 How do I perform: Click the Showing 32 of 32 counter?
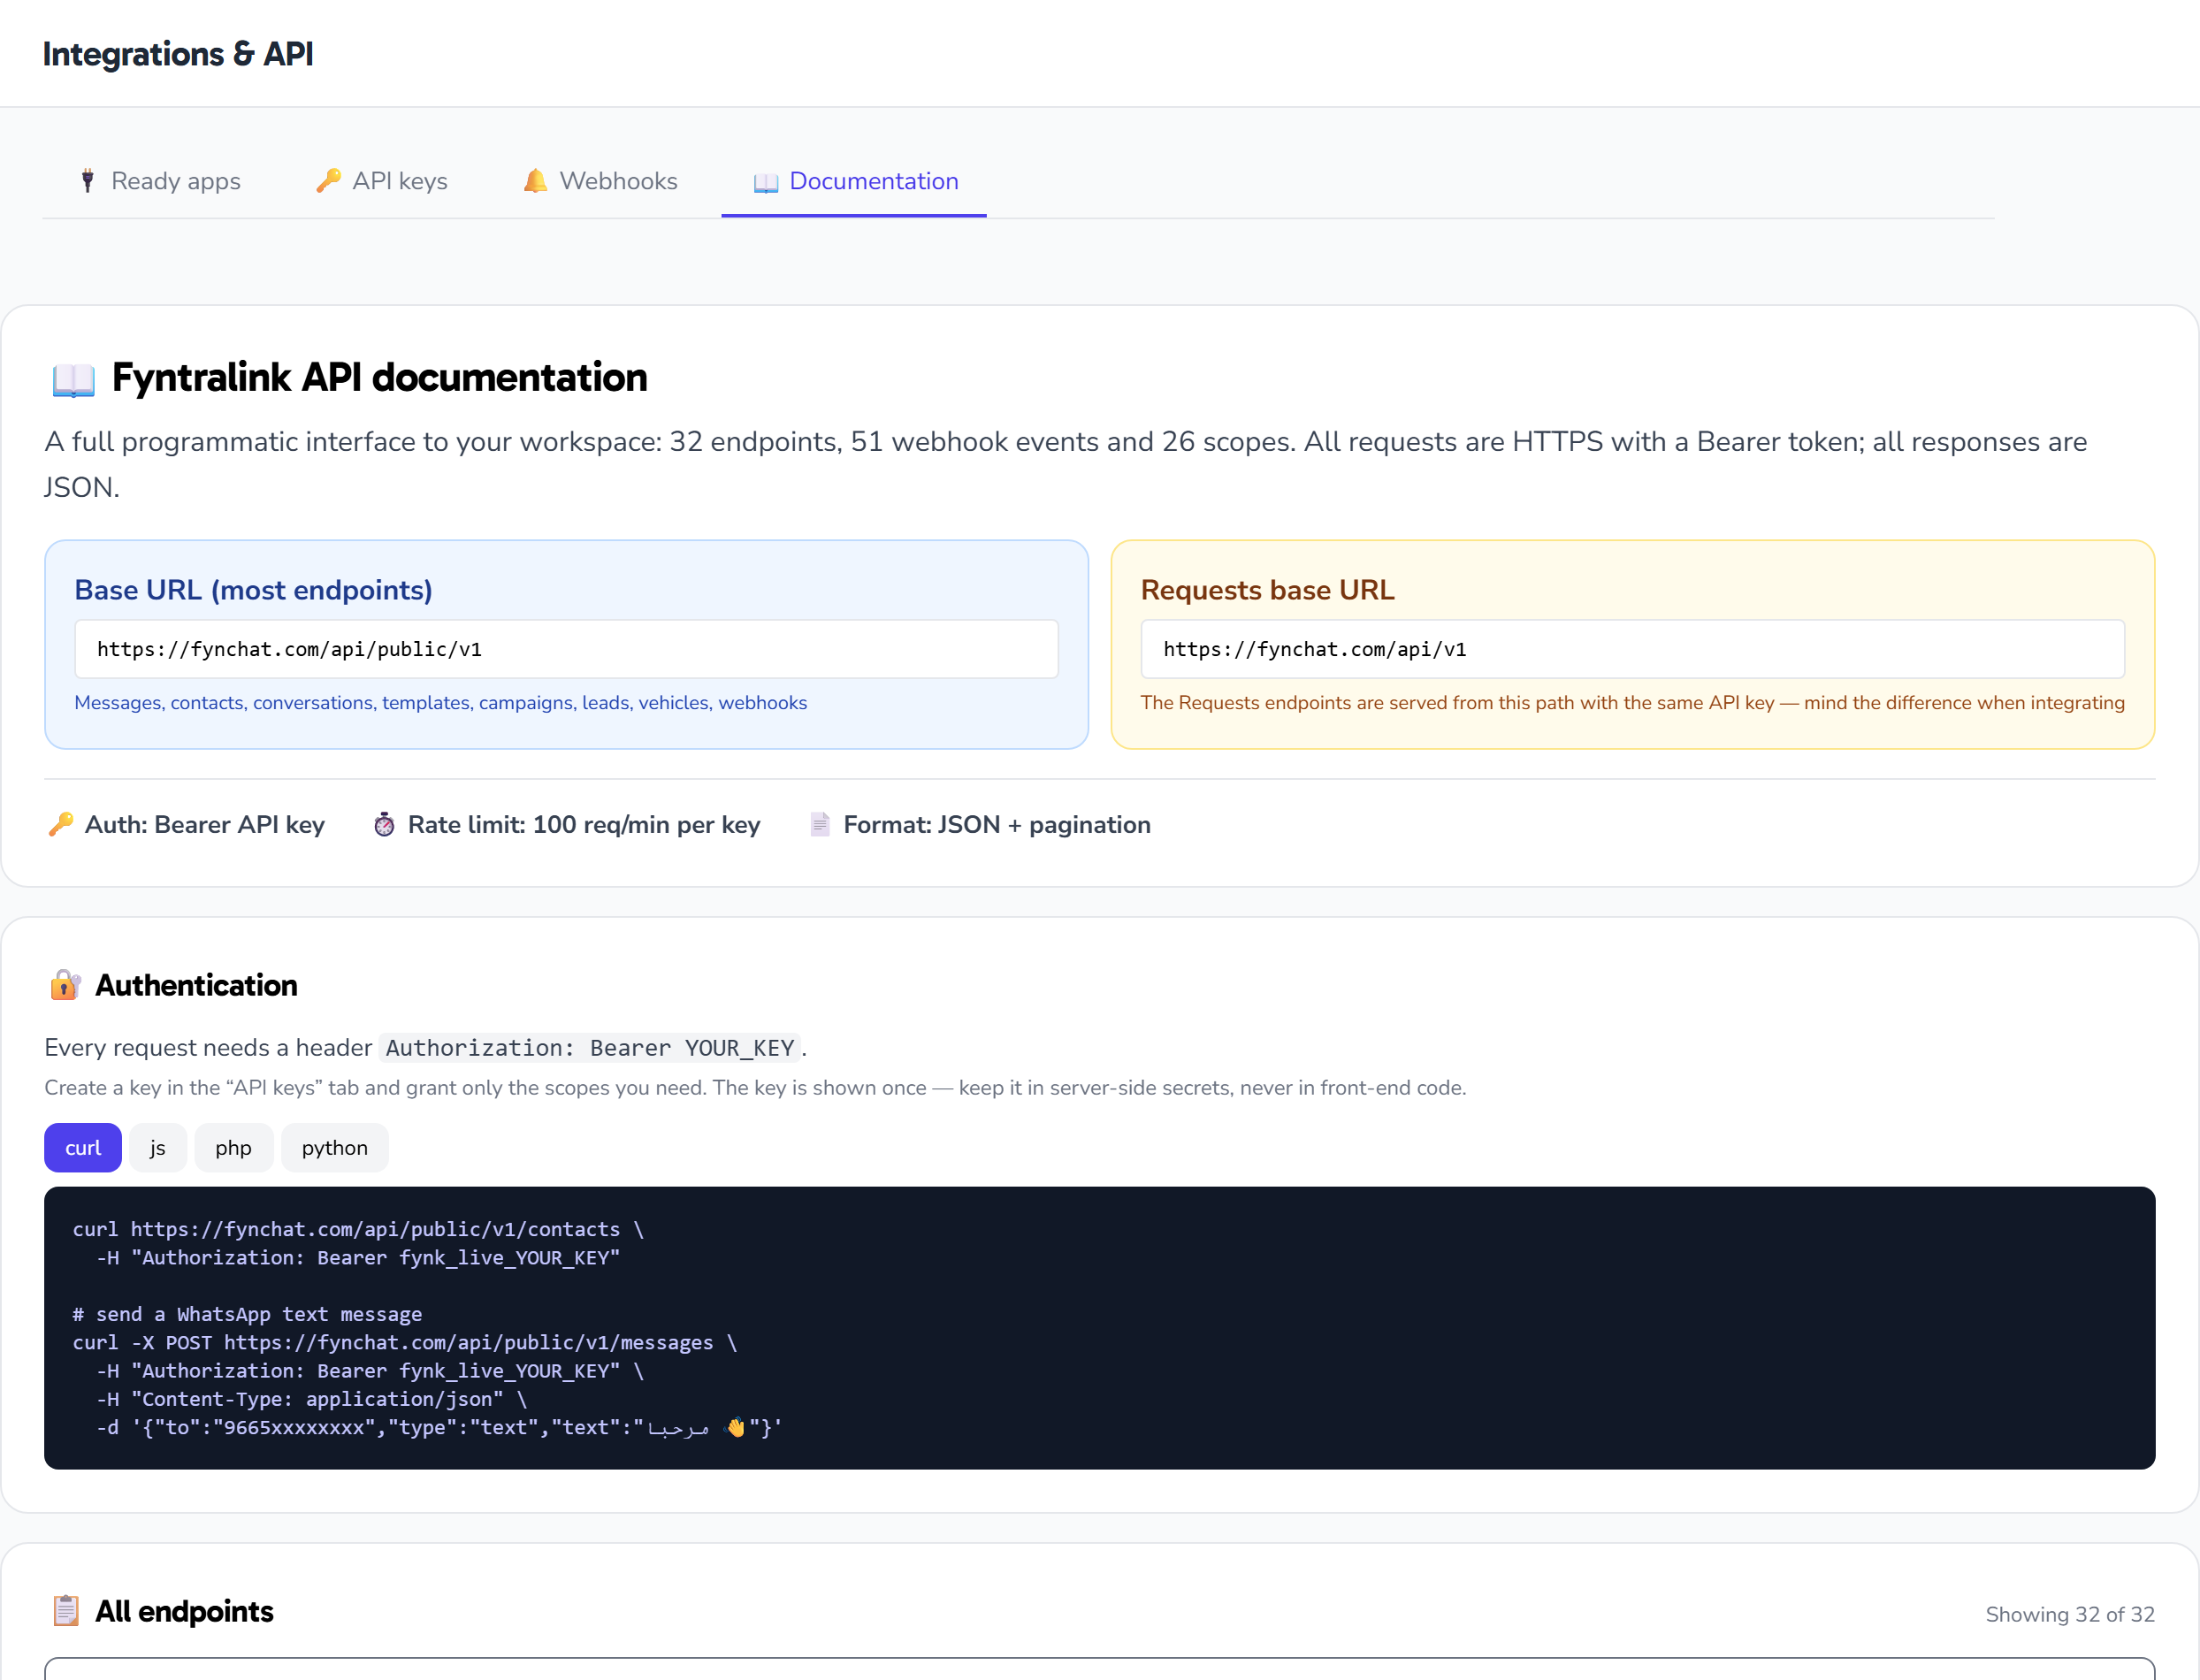pyautogui.click(x=2070, y=1614)
